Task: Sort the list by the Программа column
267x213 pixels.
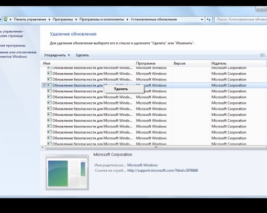Action: [153, 63]
